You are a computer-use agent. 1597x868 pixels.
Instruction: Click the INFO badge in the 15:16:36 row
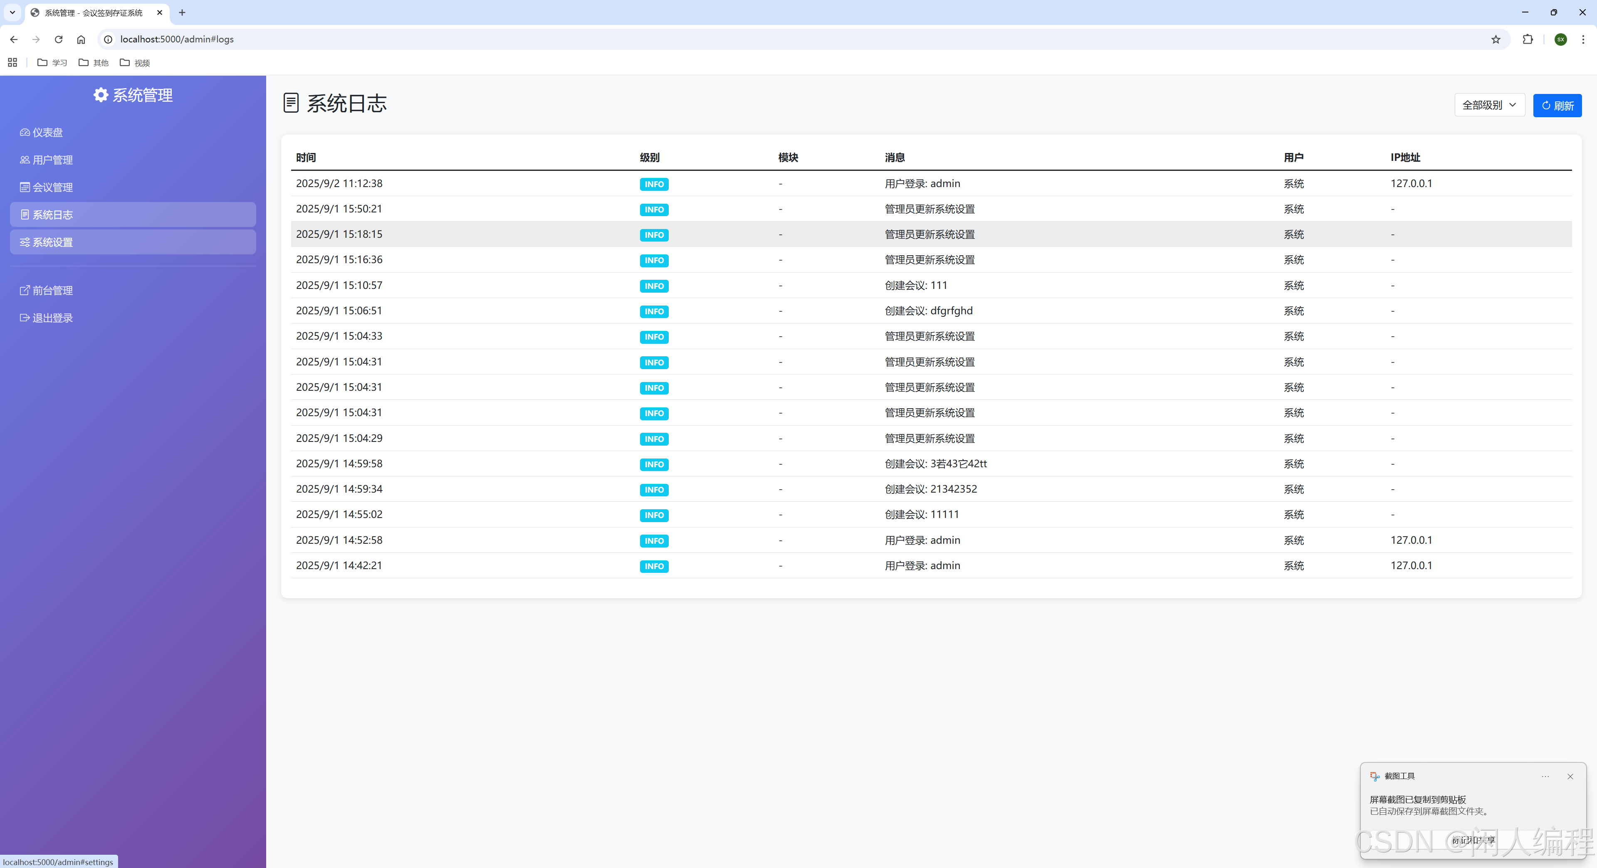654,260
